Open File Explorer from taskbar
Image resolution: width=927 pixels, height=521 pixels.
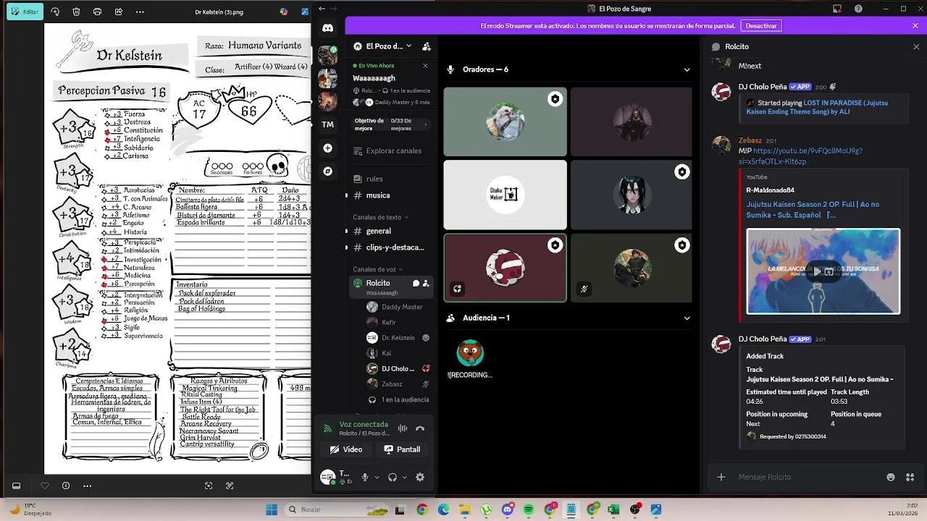coord(463,509)
